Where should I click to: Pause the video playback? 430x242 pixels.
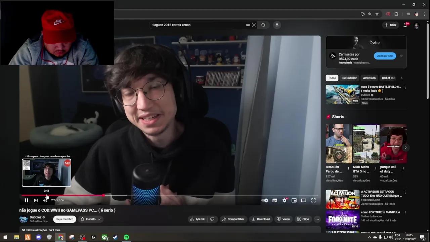[26, 200]
